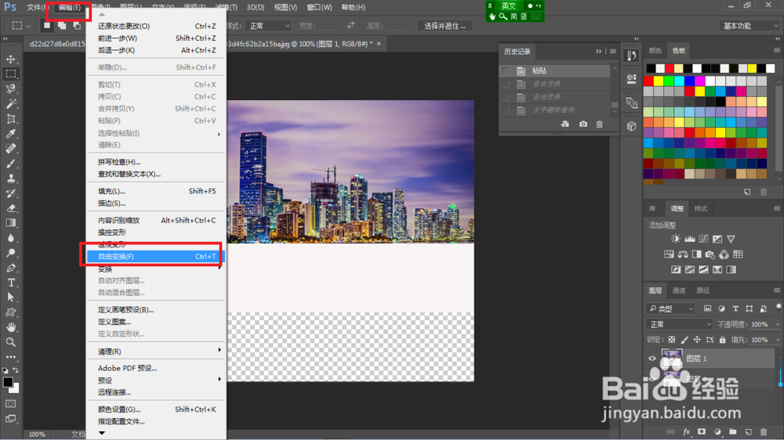Image resolution: width=784 pixels, height=440 pixels.
Task: Click the 100% zoom field in status bar
Action: coord(37,434)
